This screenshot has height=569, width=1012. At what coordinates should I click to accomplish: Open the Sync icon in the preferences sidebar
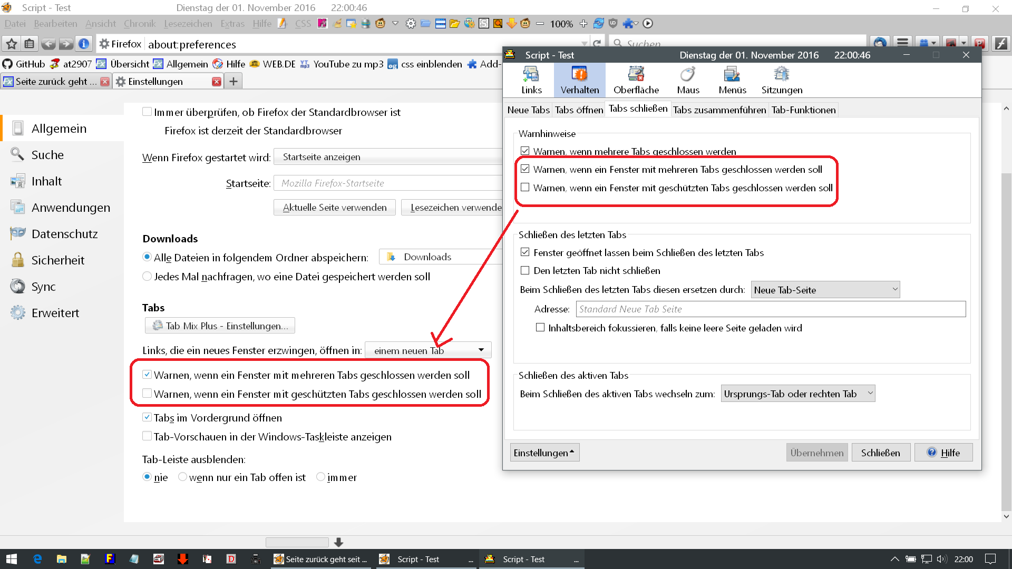[x=18, y=286]
